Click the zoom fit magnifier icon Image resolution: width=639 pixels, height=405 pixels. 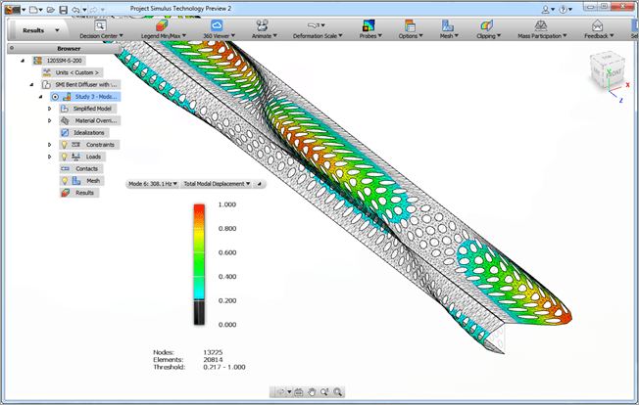tap(337, 392)
